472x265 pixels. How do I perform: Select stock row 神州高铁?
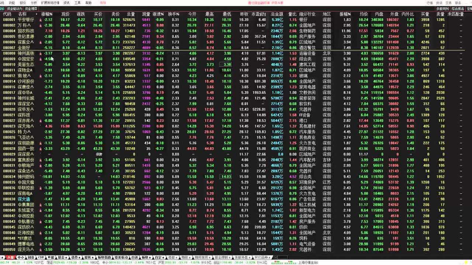236,53
